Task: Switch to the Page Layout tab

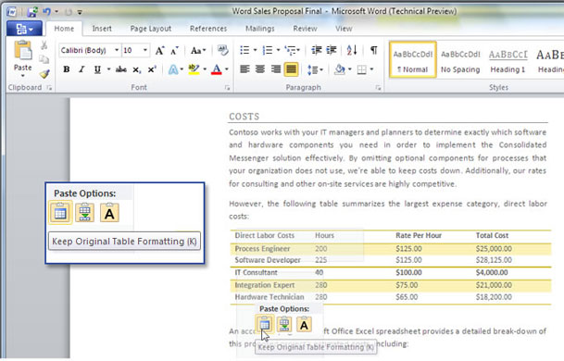Action: pos(151,29)
